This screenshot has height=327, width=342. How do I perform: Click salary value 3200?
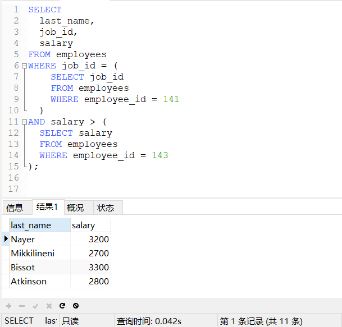(91, 239)
